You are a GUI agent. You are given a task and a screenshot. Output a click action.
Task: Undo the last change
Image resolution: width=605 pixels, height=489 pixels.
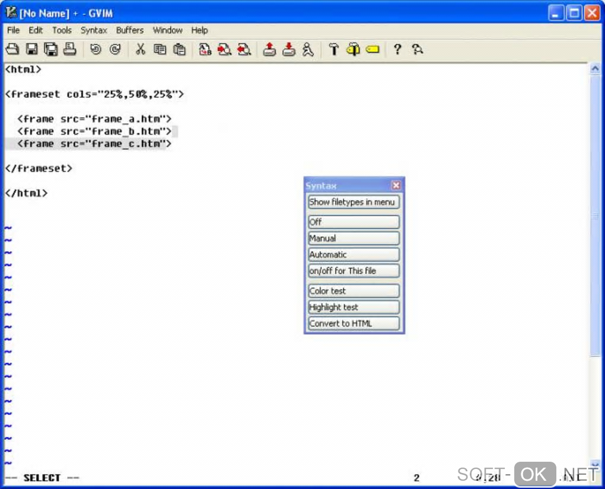click(x=95, y=49)
